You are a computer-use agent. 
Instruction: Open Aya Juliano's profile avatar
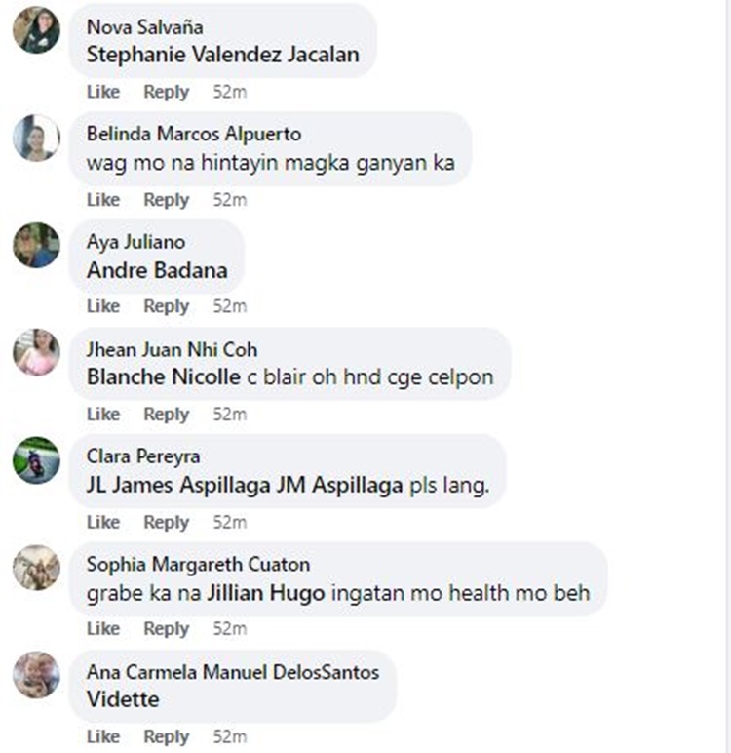[36, 245]
